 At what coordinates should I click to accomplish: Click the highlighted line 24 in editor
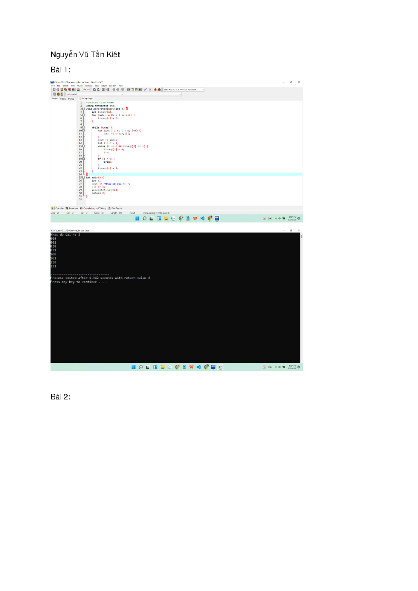pyautogui.click(x=194, y=174)
